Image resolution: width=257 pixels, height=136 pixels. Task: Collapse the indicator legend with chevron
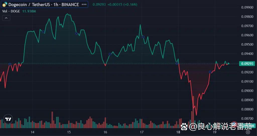click(x=6, y=18)
